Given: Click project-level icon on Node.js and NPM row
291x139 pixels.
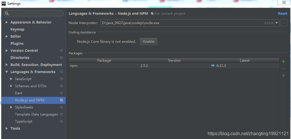Looking at the screenshot, I should [61, 100].
